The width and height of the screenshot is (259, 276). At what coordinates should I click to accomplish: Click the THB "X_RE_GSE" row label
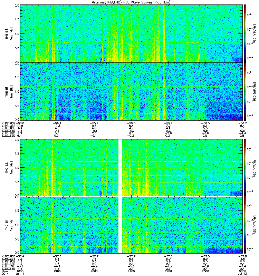click(x=8, y=123)
